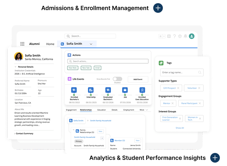Image resolution: width=227 pixels, height=166 pixels.
Task: Open the user profile avatar icon
Action: coord(192,36)
